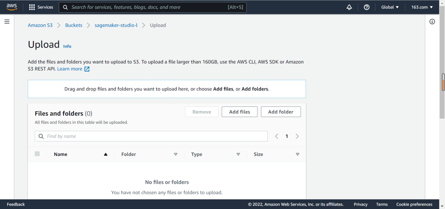Viewport: 445px width, 209px height.
Task: Open the left hamburger navigation menu
Action: point(7,22)
